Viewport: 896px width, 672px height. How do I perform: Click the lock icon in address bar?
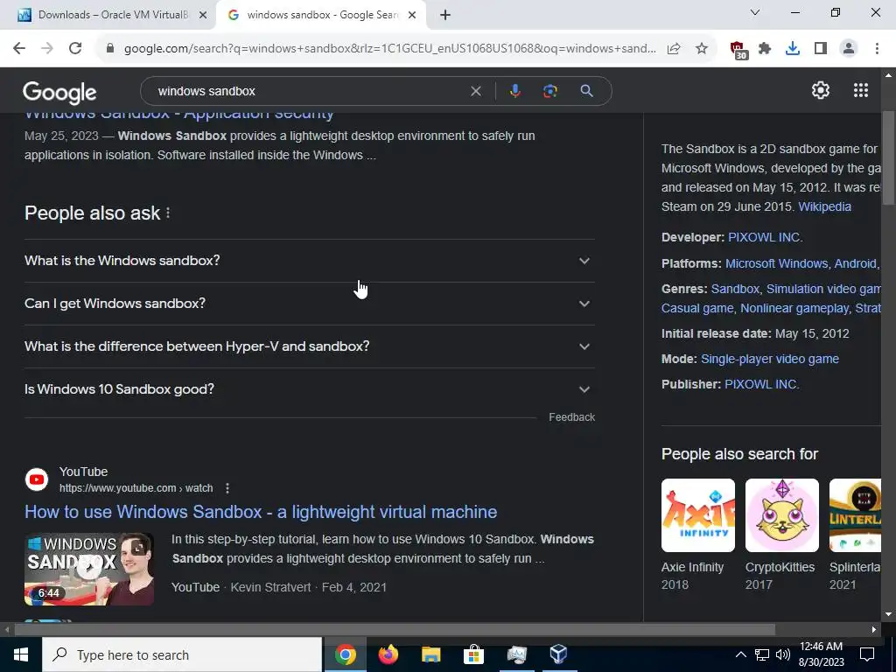[x=110, y=49]
